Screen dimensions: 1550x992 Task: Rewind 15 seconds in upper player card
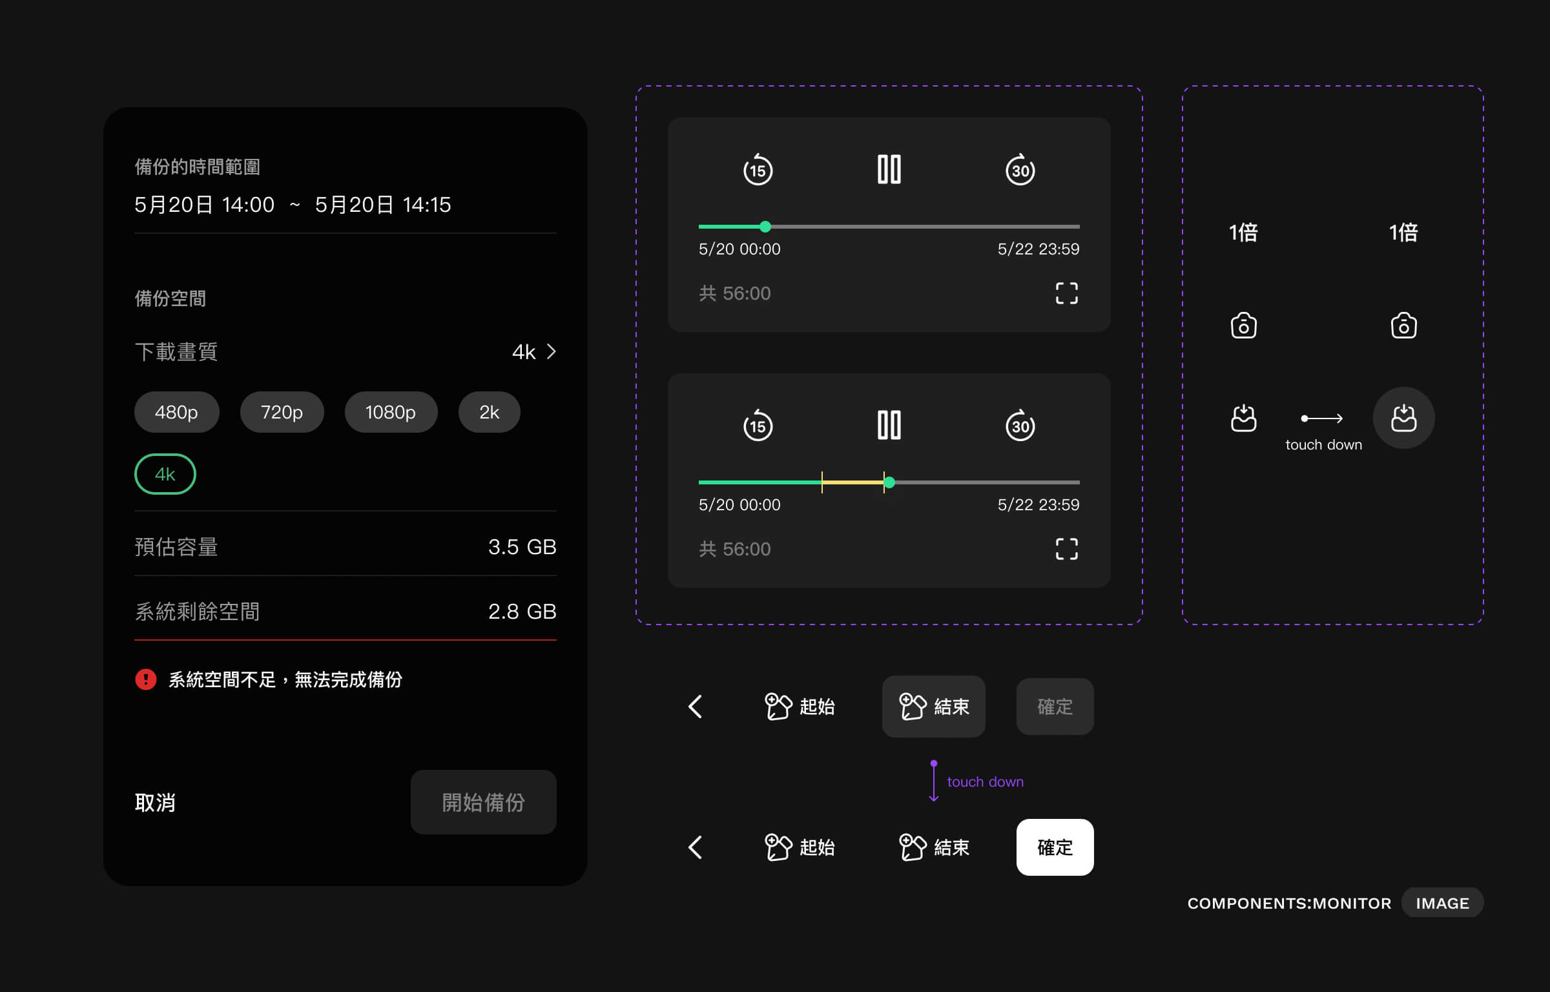pos(758,169)
